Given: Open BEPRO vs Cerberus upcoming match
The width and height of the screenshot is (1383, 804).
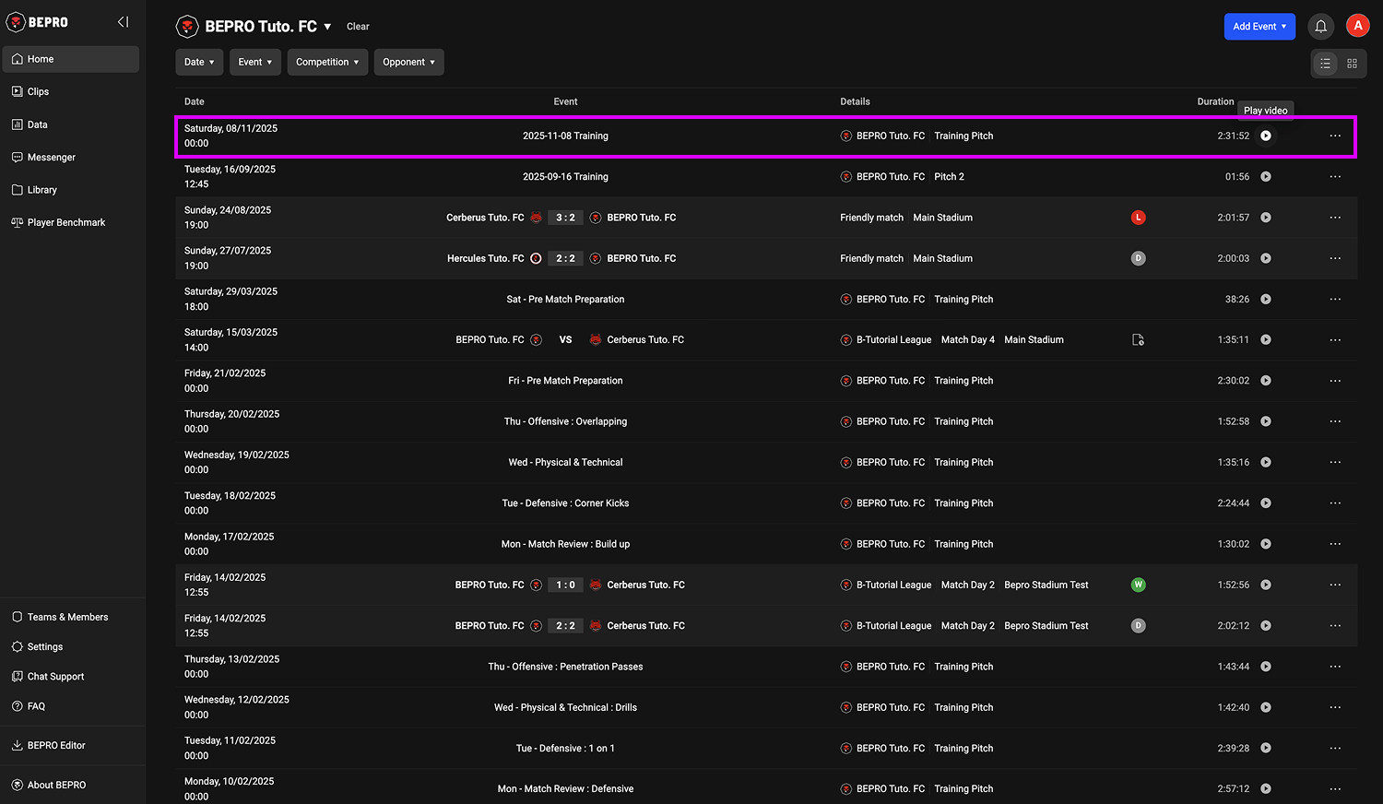Looking at the screenshot, I should point(765,340).
